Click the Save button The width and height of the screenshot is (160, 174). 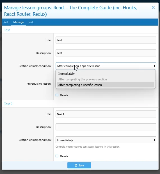79,165
